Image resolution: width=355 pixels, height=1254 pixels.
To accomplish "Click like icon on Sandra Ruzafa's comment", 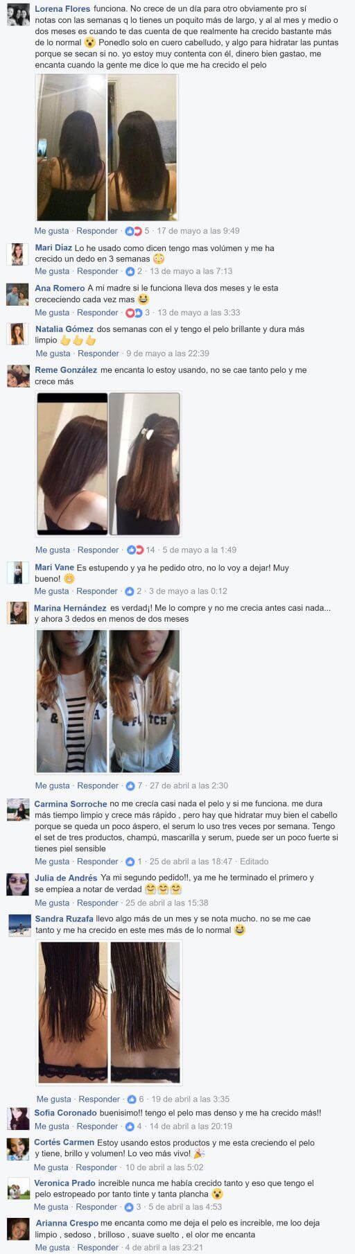I will click(x=132, y=1099).
